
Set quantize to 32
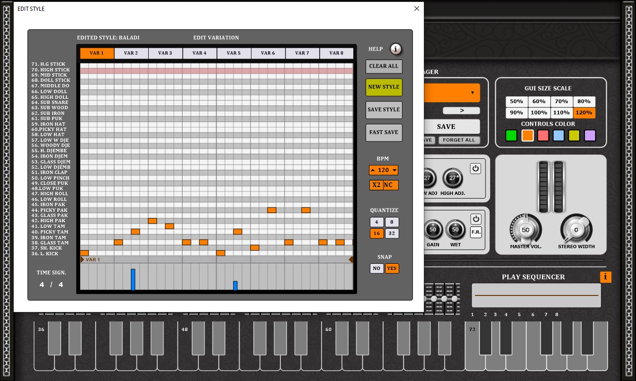tap(392, 233)
